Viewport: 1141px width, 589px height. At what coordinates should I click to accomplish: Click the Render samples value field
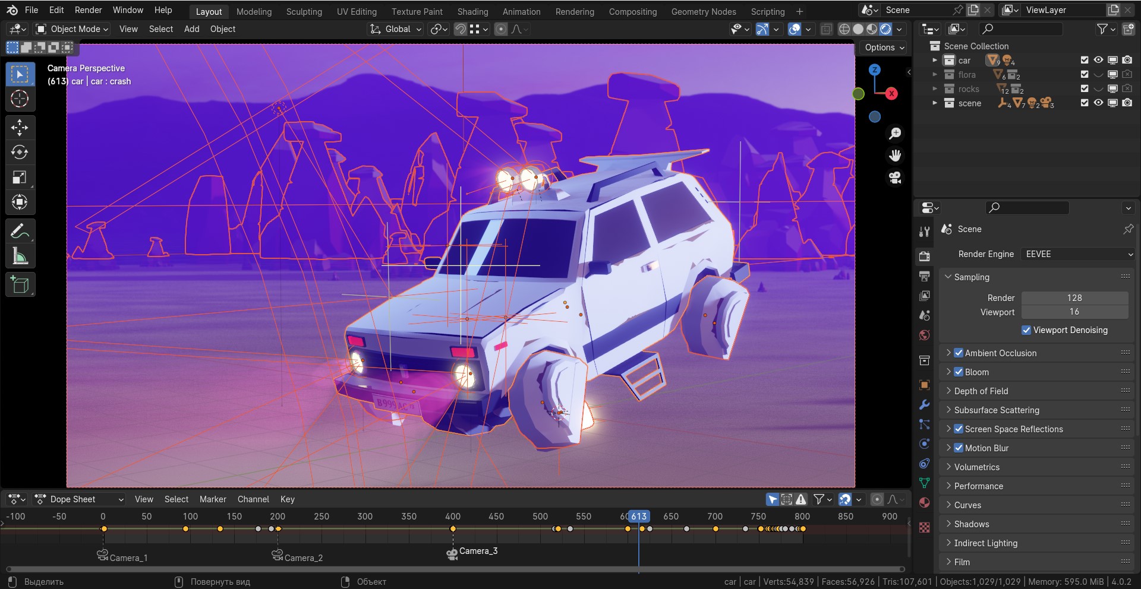pyautogui.click(x=1074, y=298)
